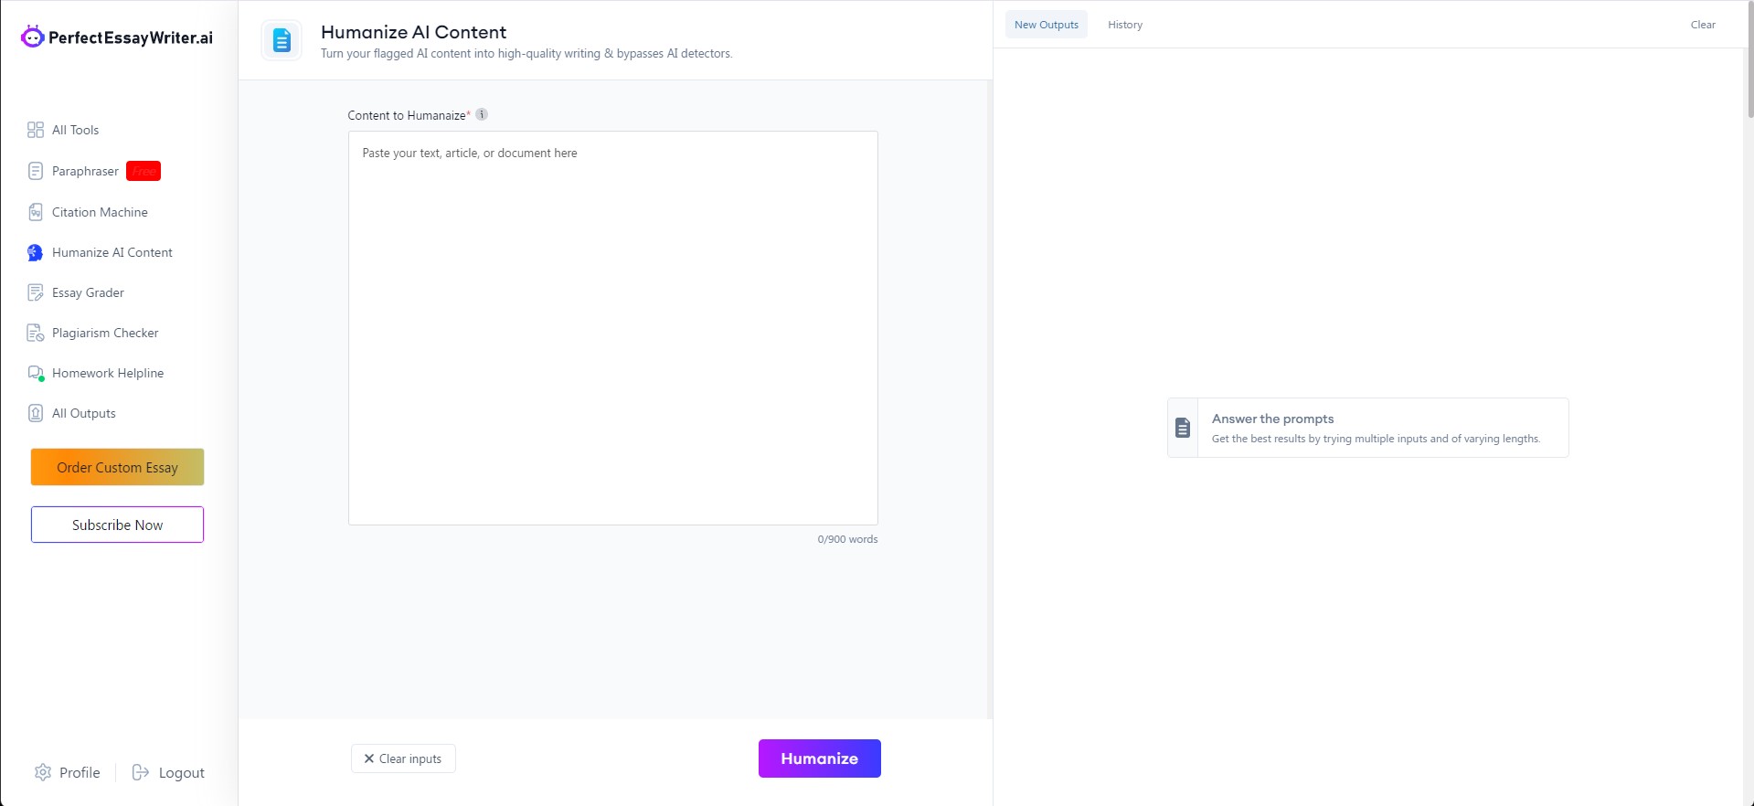Click the Subscribe Now button
The width and height of the screenshot is (1754, 806).
tap(117, 525)
